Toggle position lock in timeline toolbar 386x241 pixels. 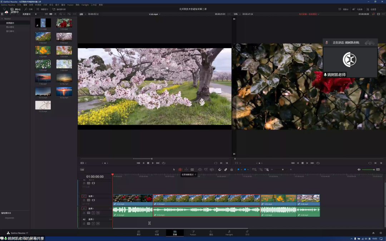(232, 170)
